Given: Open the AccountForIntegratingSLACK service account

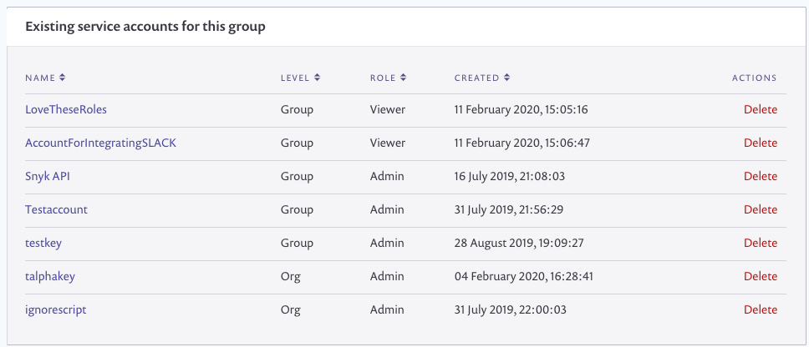Looking at the screenshot, I should click(x=100, y=143).
